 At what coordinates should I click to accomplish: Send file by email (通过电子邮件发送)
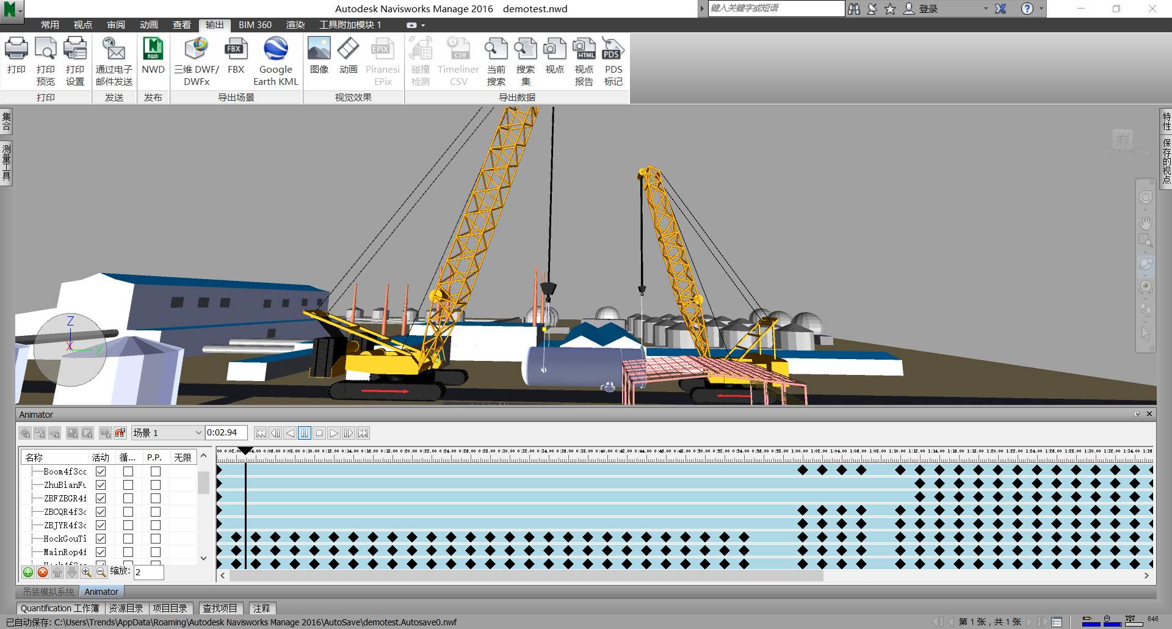[114, 62]
